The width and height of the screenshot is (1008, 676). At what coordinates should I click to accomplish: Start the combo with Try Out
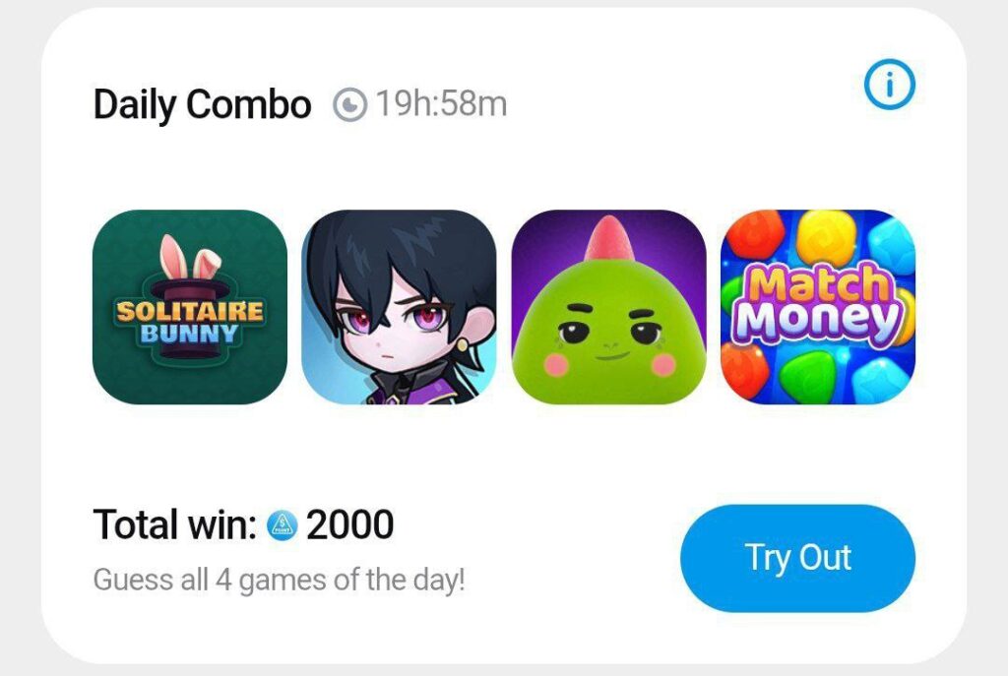click(797, 558)
